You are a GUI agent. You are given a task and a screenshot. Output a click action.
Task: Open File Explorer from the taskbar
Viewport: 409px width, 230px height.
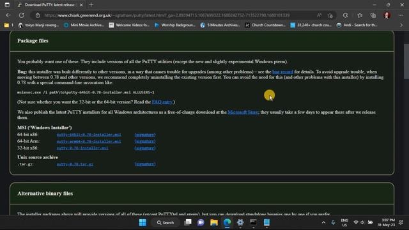pos(214,222)
